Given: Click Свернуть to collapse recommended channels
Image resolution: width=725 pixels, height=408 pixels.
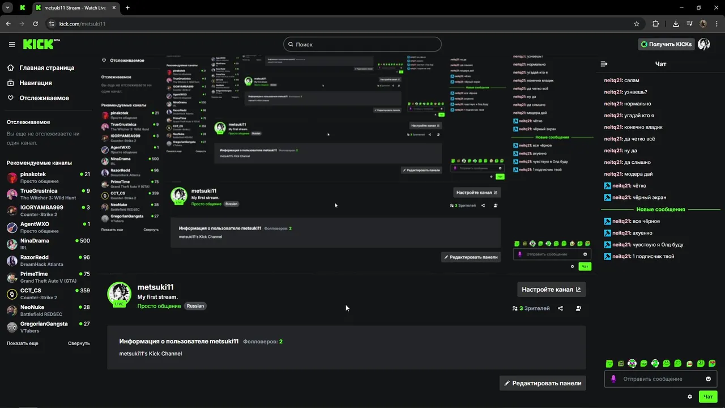Looking at the screenshot, I should [x=79, y=343].
